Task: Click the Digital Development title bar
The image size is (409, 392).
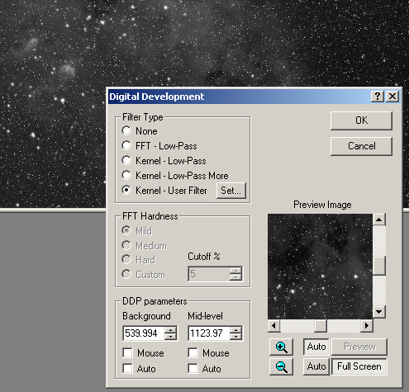Action: coord(240,97)
